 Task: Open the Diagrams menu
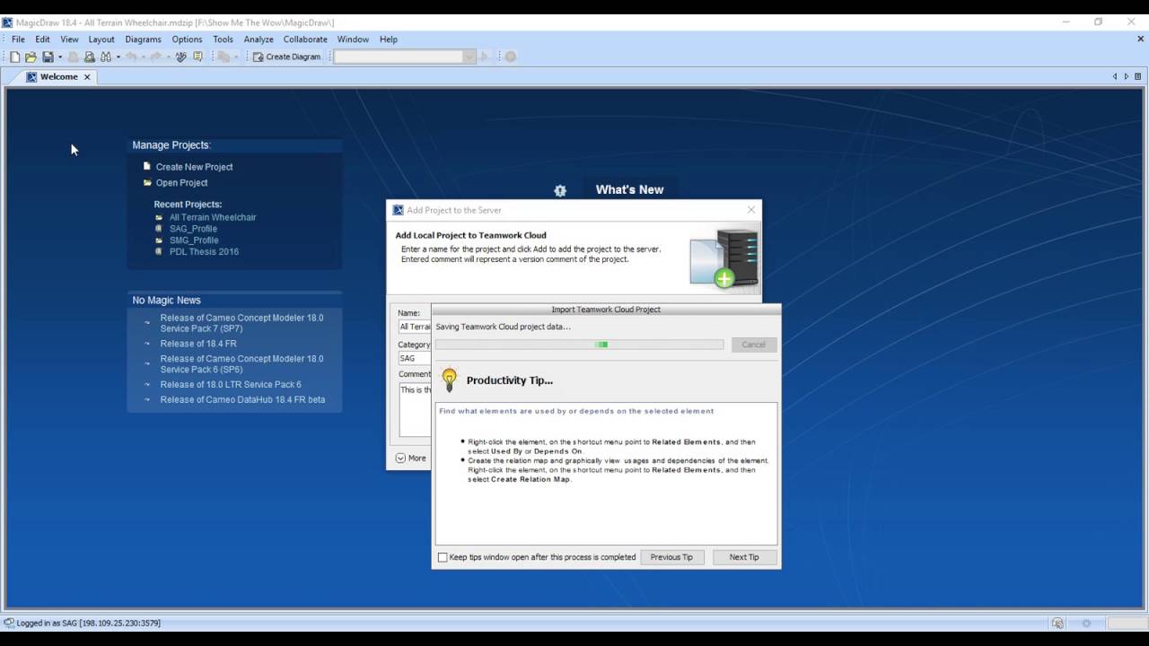(143, 39)
